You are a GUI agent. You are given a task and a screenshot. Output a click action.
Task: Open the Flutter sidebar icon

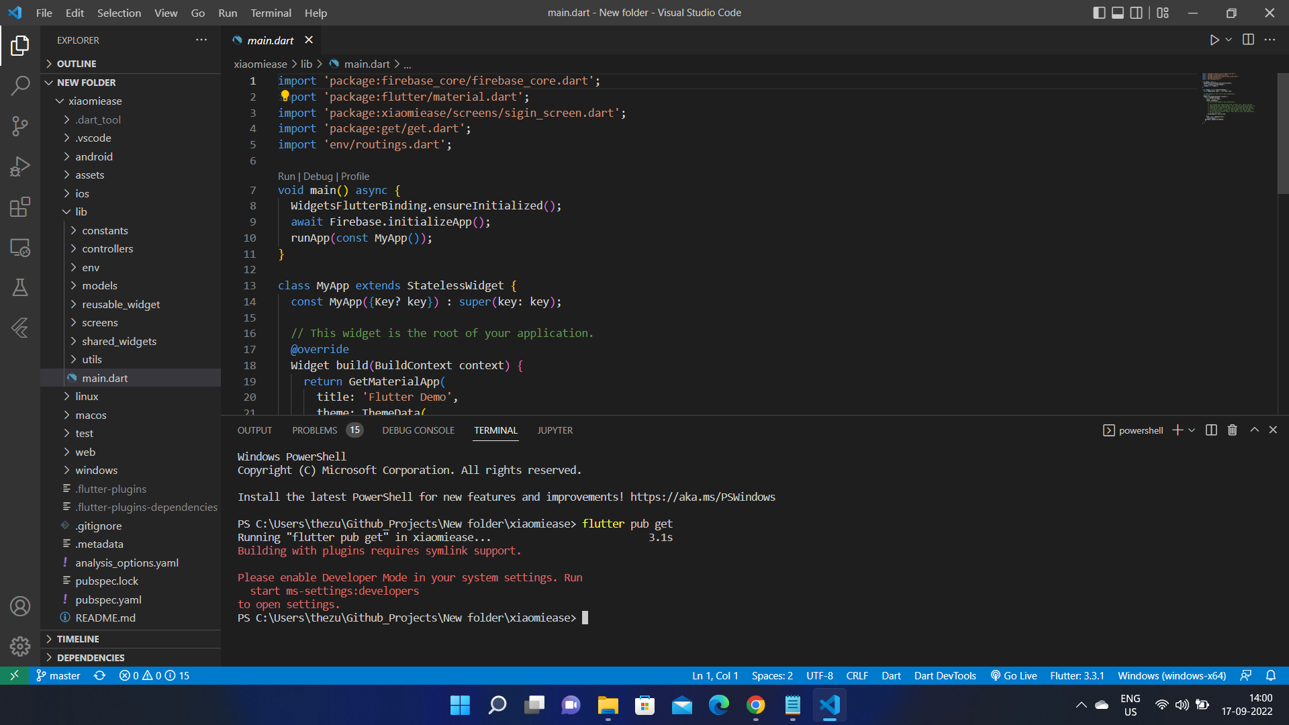tap(20, 328)
